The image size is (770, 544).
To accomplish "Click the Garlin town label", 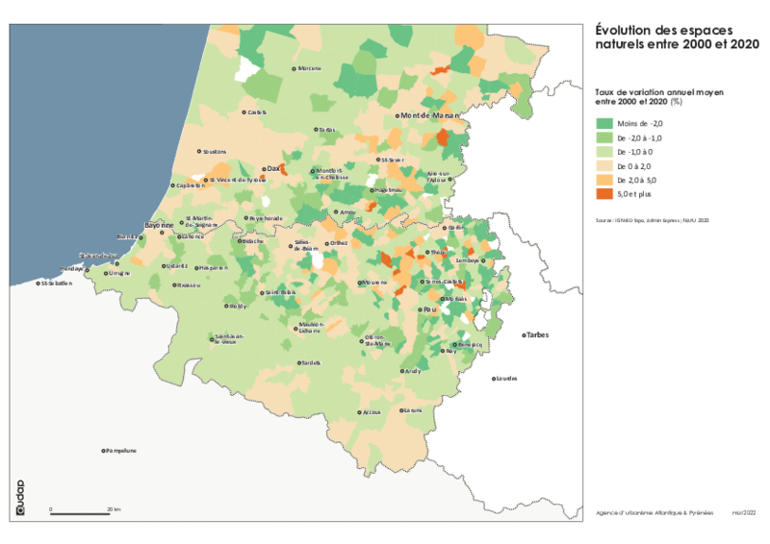I will tap(455, 228).
